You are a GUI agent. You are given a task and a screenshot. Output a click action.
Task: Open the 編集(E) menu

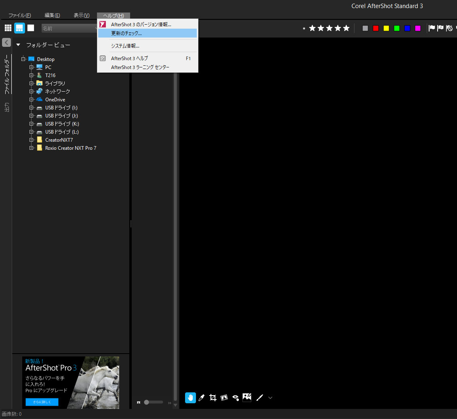click(52, 15)
